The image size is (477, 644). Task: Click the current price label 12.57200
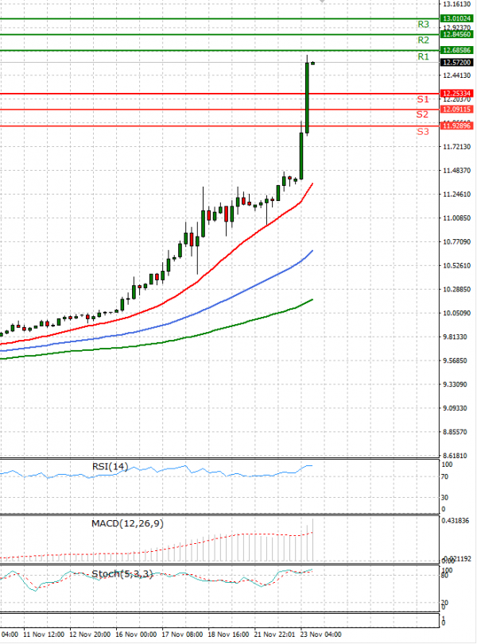(x=456, y=63)
